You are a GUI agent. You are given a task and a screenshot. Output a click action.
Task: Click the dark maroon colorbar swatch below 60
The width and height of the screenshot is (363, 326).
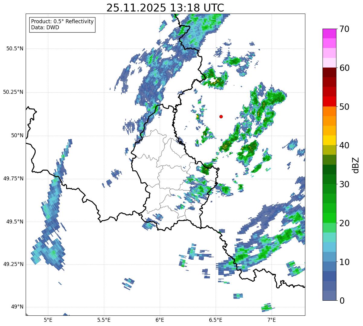coord(329,72)
